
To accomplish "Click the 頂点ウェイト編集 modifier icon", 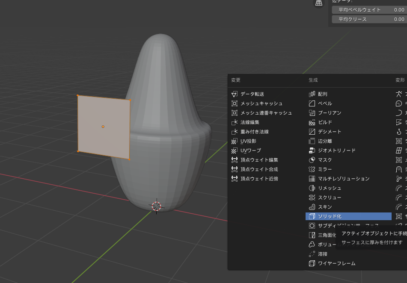I will [x=235, y=160].
